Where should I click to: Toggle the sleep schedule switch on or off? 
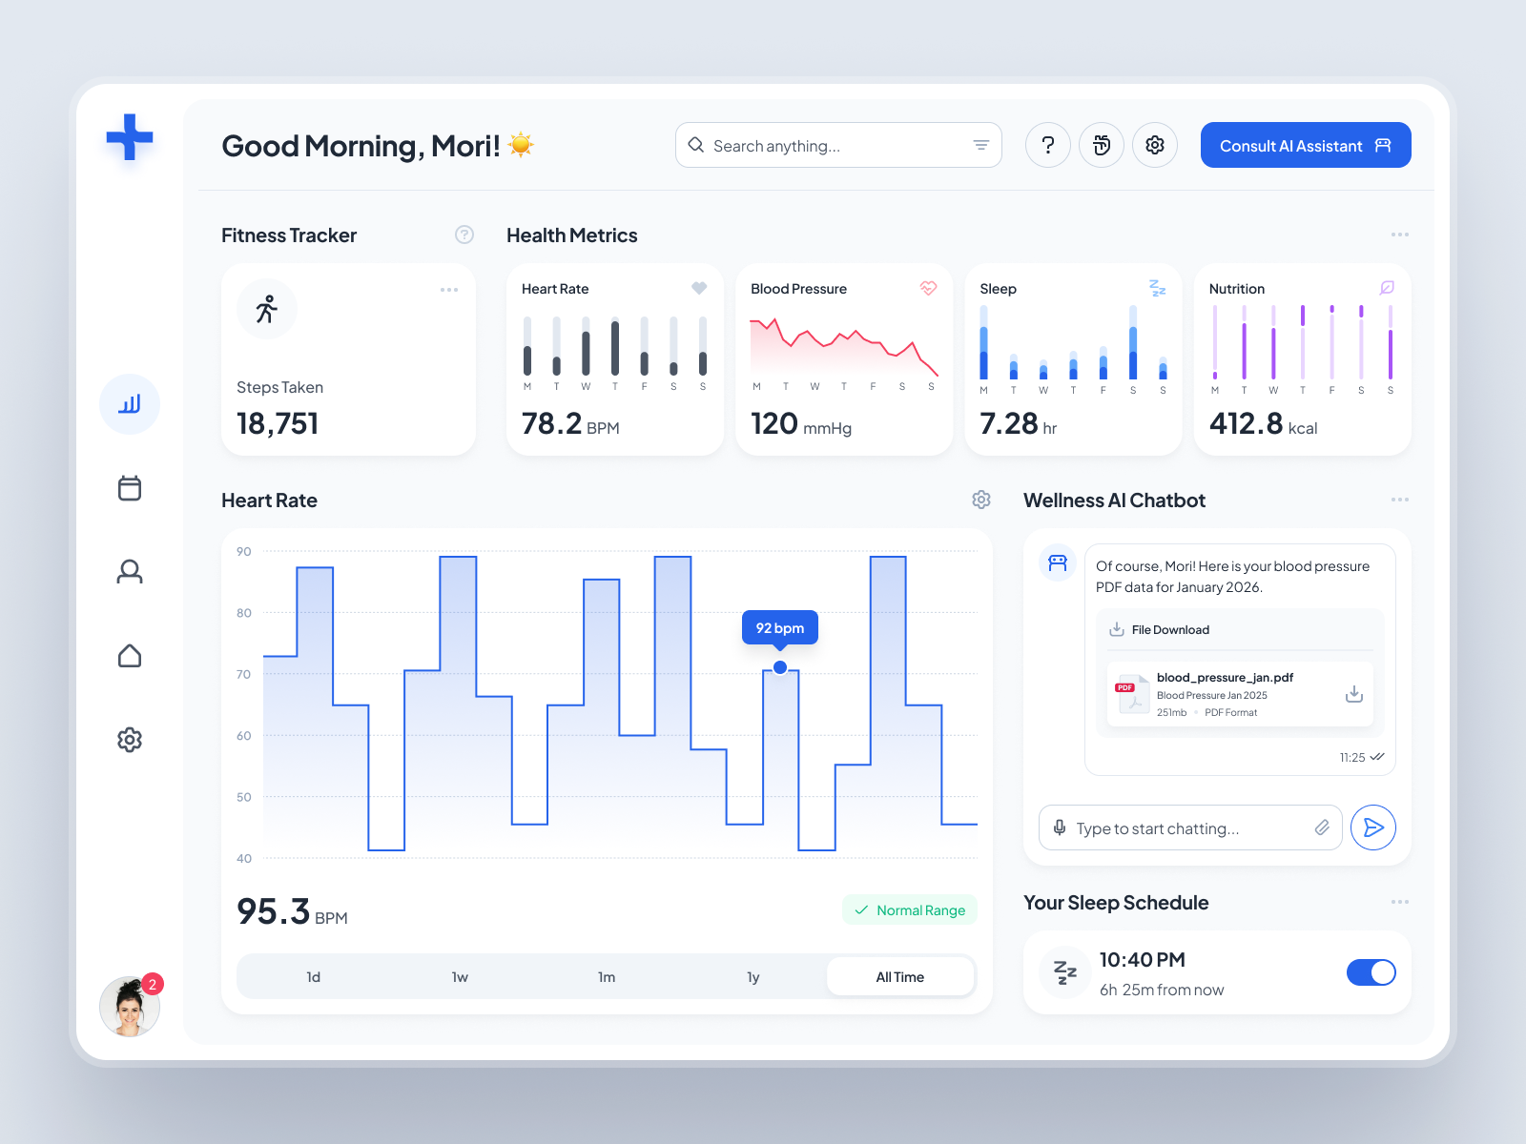(1371, 972)
